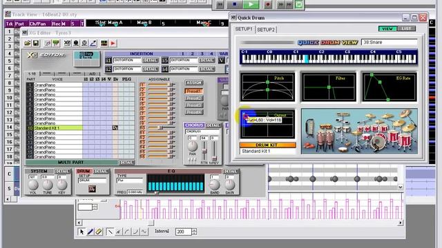Screen dimensions: 442x248
Task: Open insertion I1 DISTORTION effect selector
Action: [x=127, y=60]
